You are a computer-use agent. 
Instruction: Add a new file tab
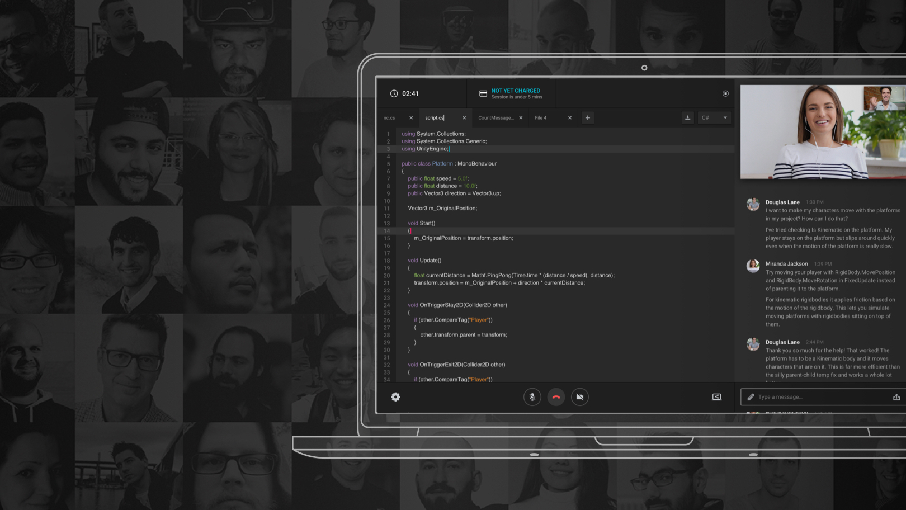[x=587, y=118]
